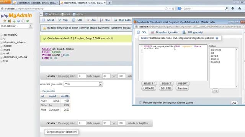The image size is (245, 137).
Task: Click the search magnifier in Google box
Action: click(226, 8)
